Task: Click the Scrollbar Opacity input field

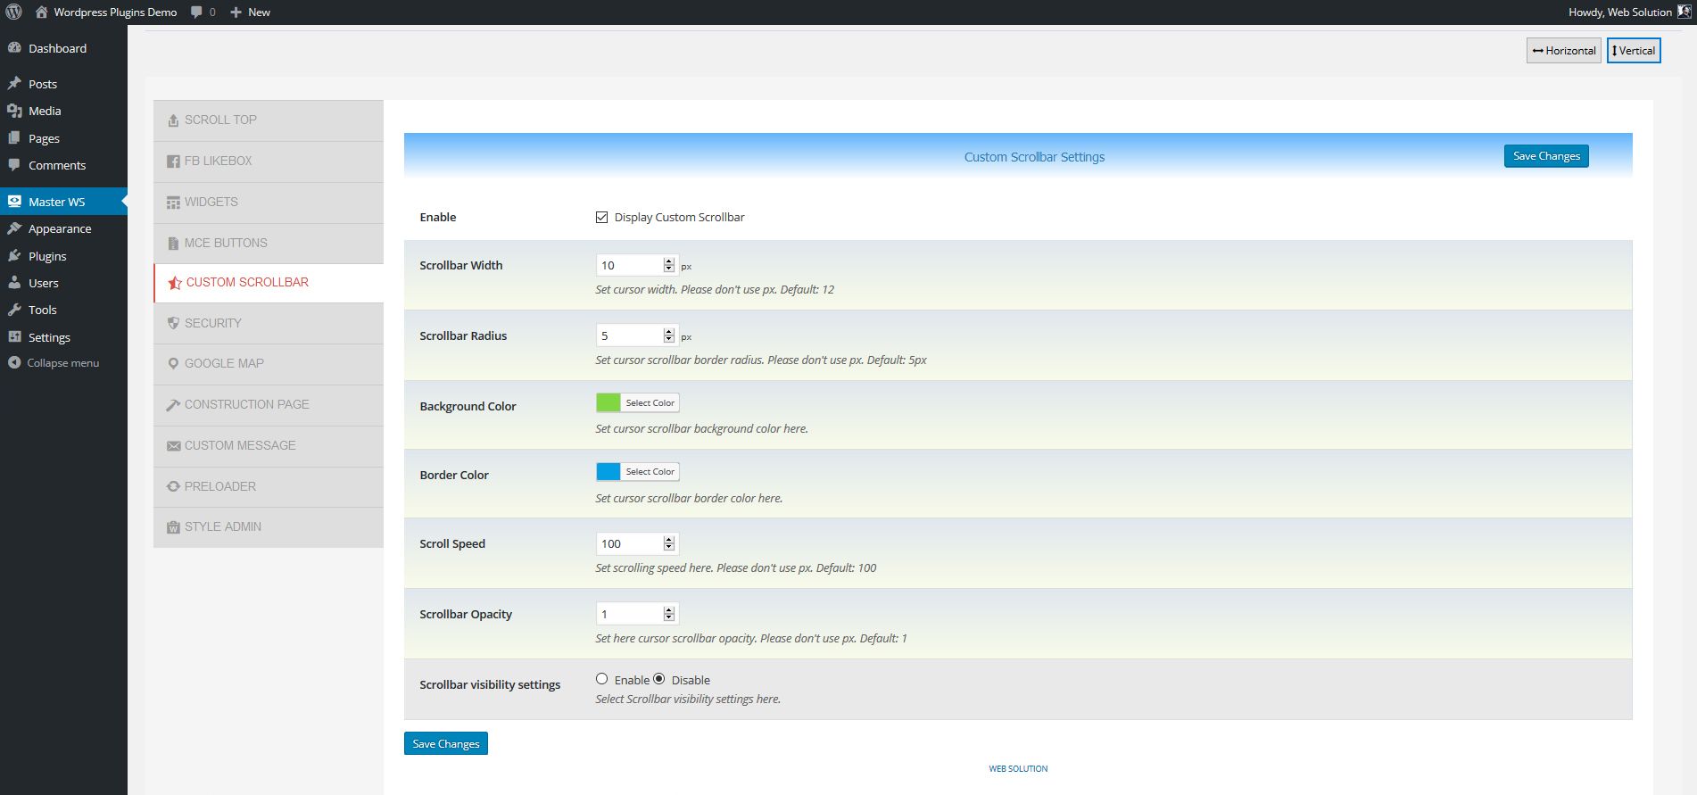Action: 630,614
